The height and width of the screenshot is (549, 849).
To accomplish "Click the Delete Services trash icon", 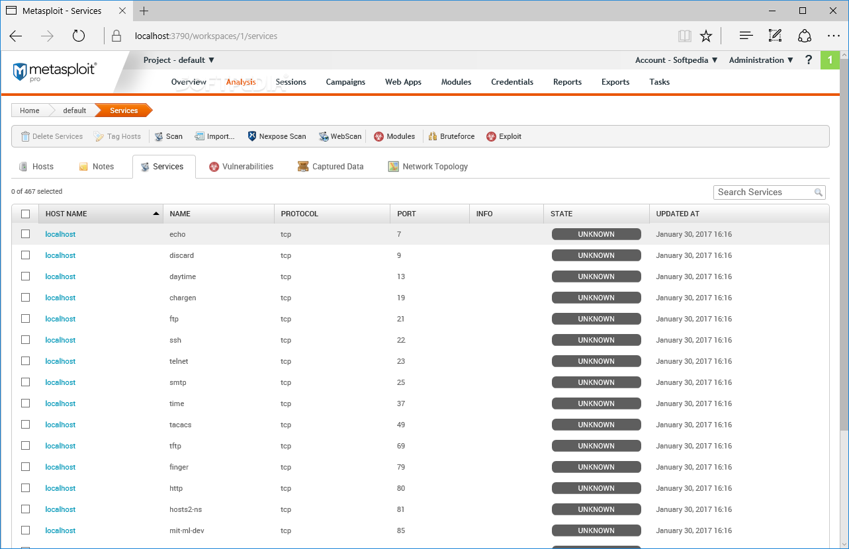I will coord(25,136).
